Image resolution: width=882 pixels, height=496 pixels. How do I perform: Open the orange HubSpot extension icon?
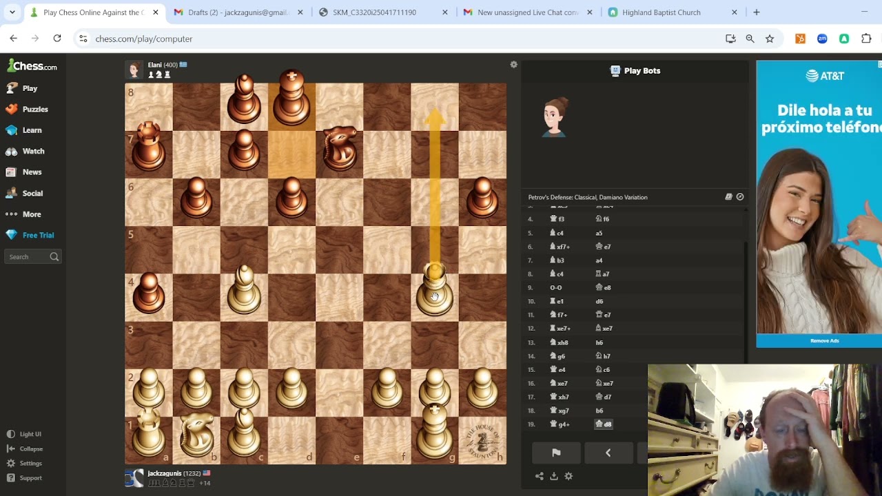[800, 39]
